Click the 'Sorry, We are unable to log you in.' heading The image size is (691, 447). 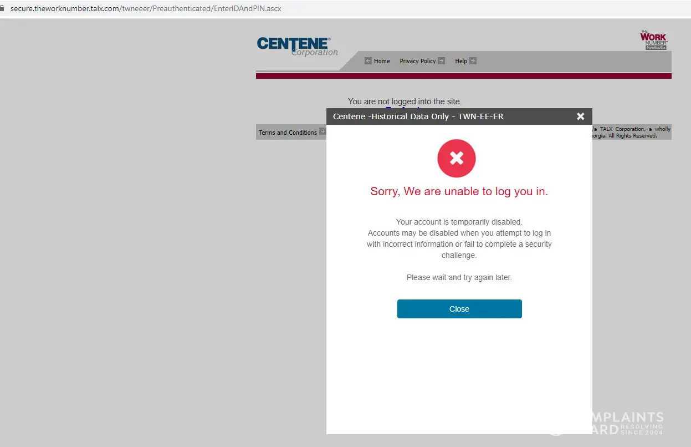(x=459, y=191)
